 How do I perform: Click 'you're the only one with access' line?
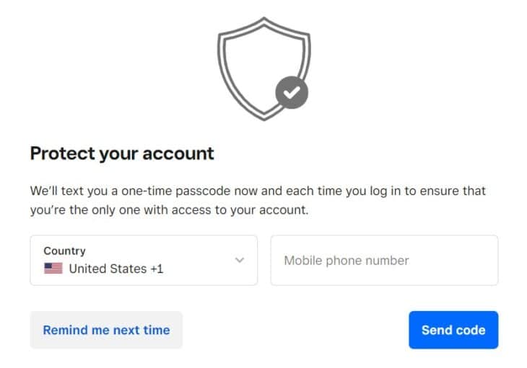pos(170,210)
